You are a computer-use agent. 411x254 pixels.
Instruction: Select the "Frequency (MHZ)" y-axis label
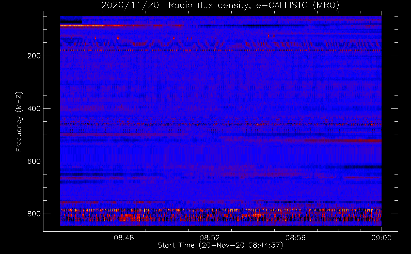point(19,122)
